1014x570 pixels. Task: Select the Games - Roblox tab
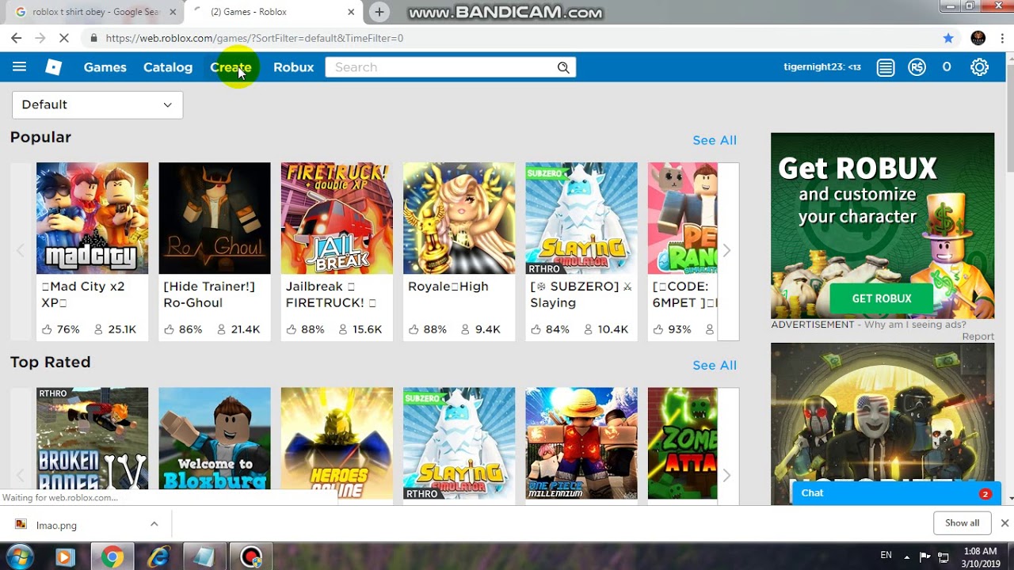coord(273,12)
